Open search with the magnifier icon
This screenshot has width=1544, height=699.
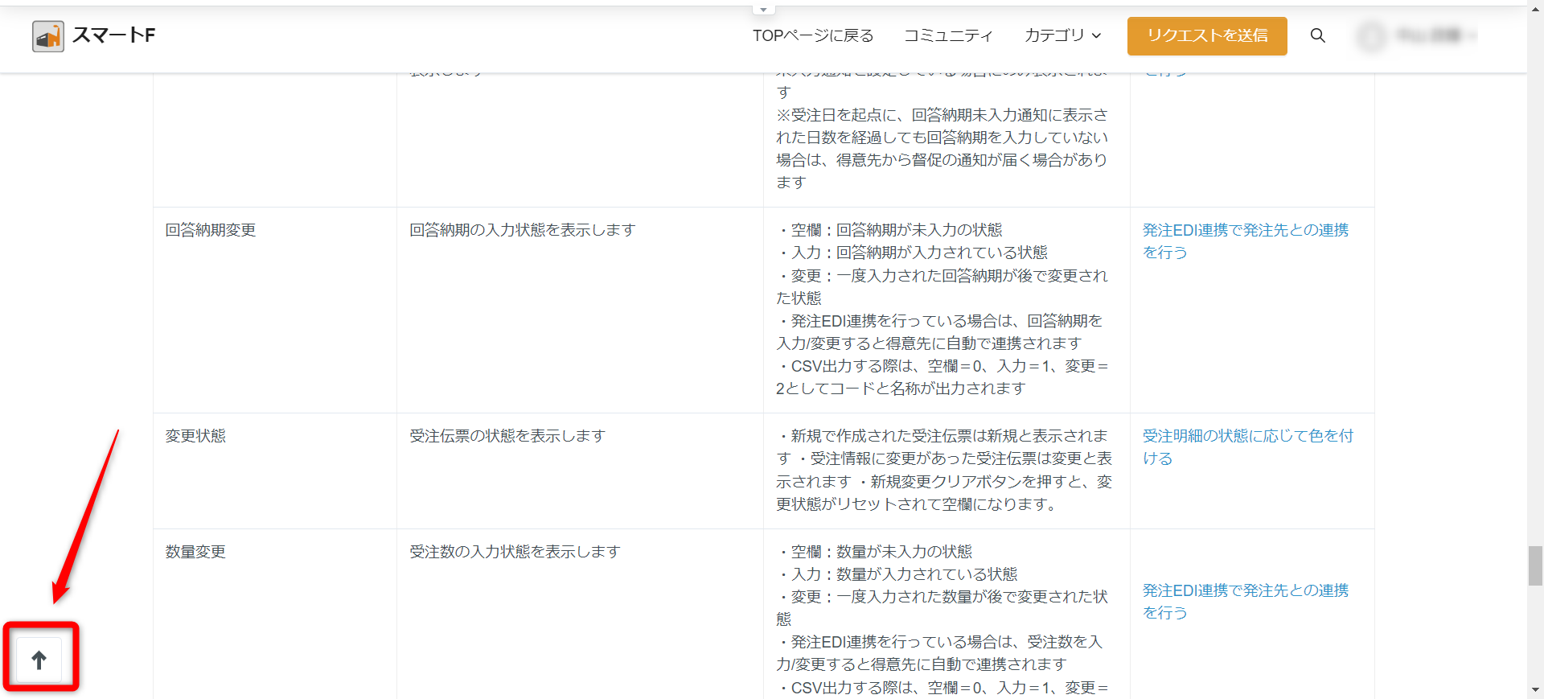point(1317,35)
